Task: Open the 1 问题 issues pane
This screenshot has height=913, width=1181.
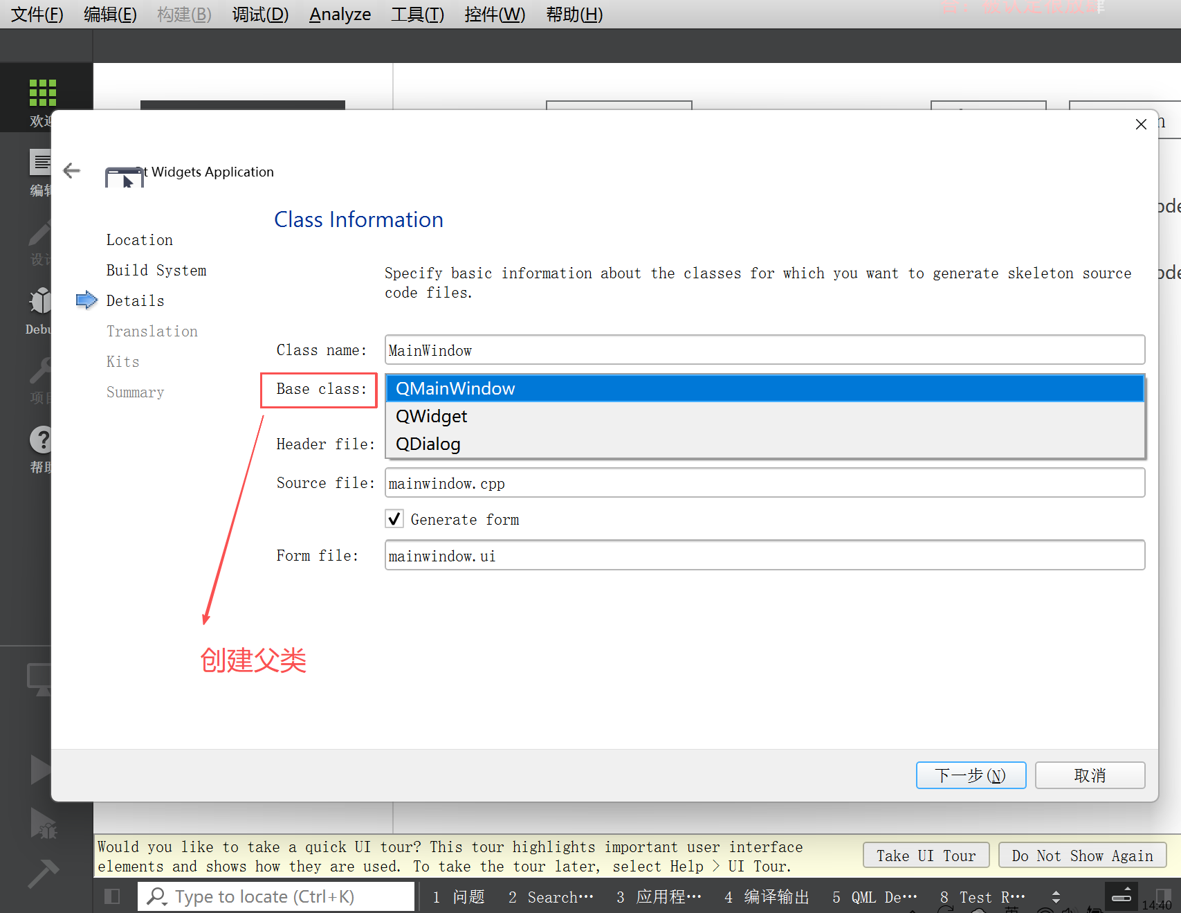Action: point(459,897)
